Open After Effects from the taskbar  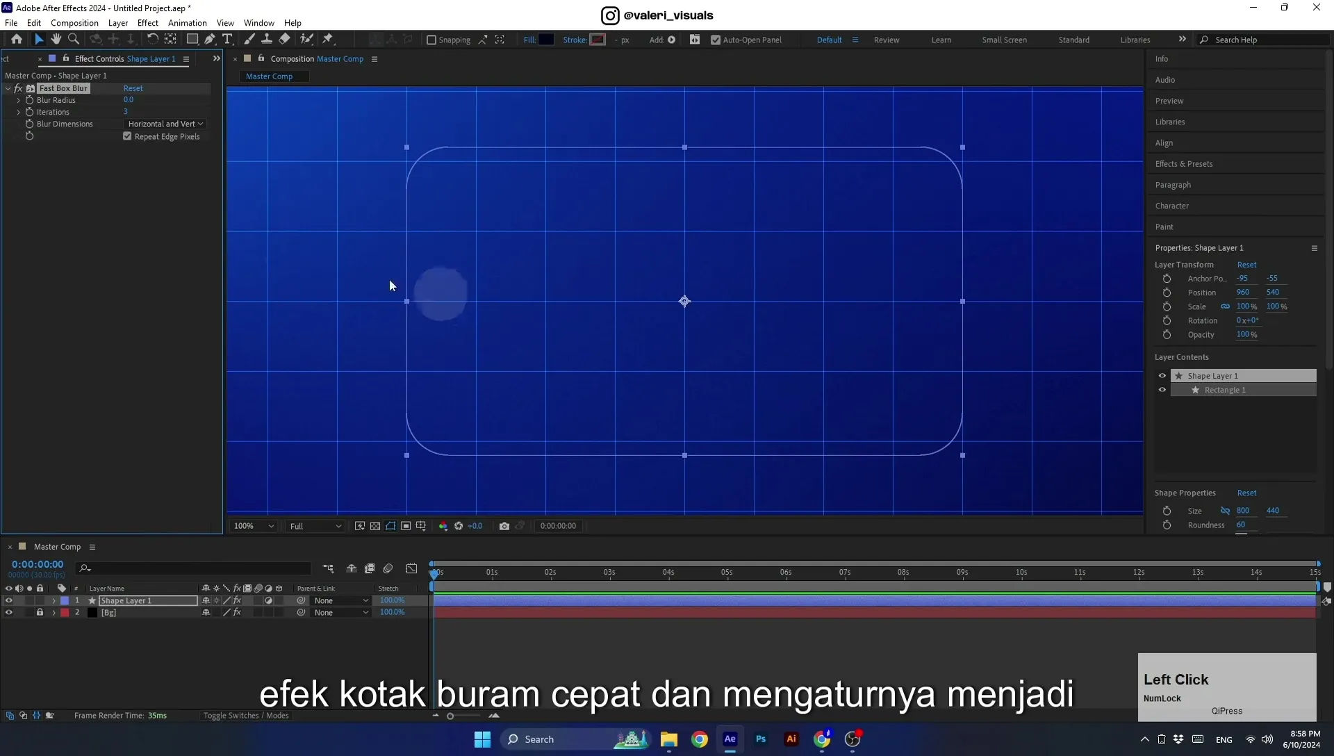[730, 739]
